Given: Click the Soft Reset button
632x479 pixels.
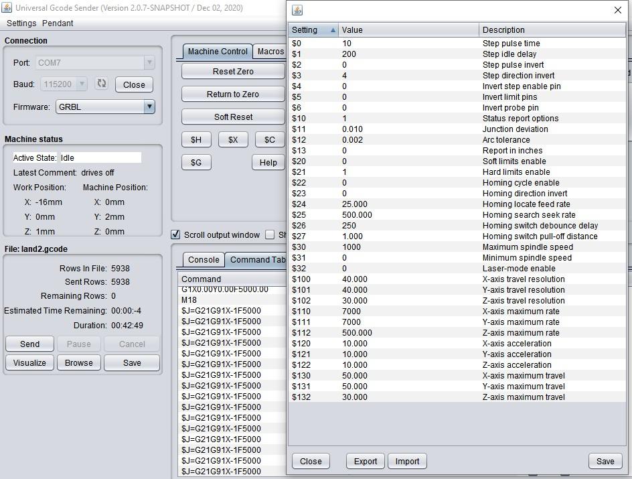Looking at the screenshot, I should (233, 117).
